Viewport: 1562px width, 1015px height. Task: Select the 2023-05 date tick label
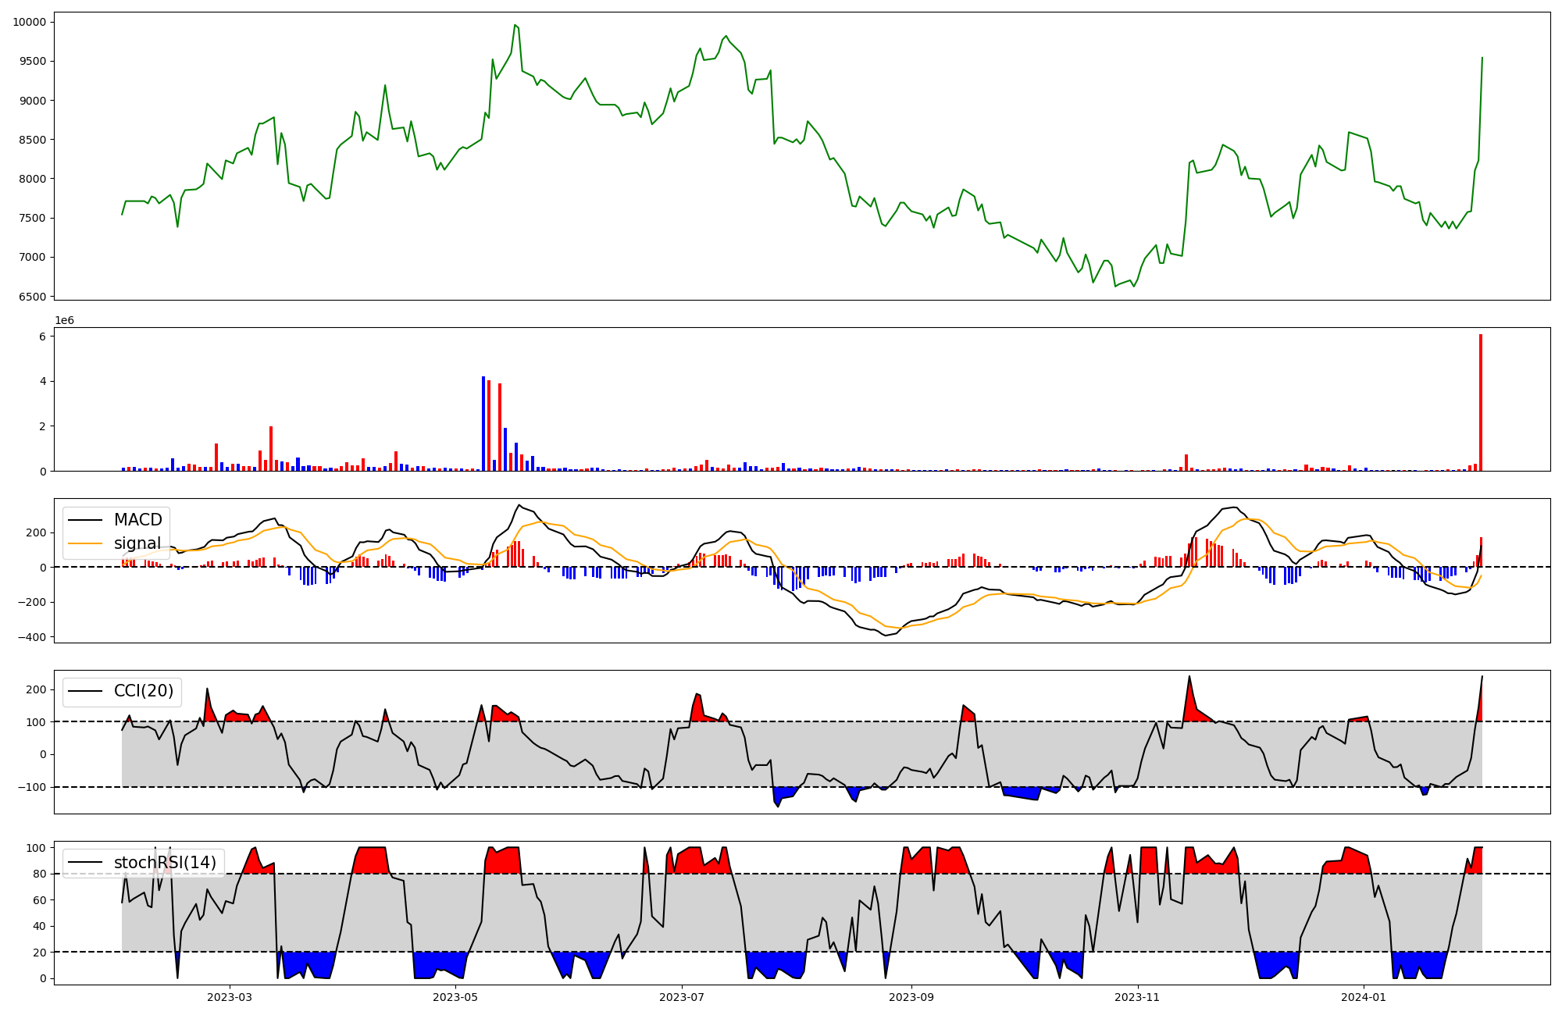455,997
